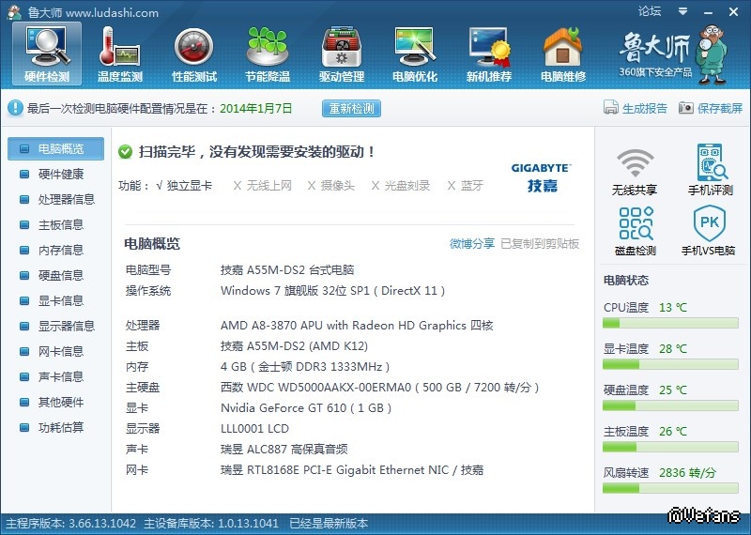The height and width of the screenshot is (535, 751).
Task: Open 电脑维修 computer repair section
Action: pyautogui.click(x=562, y=54)
